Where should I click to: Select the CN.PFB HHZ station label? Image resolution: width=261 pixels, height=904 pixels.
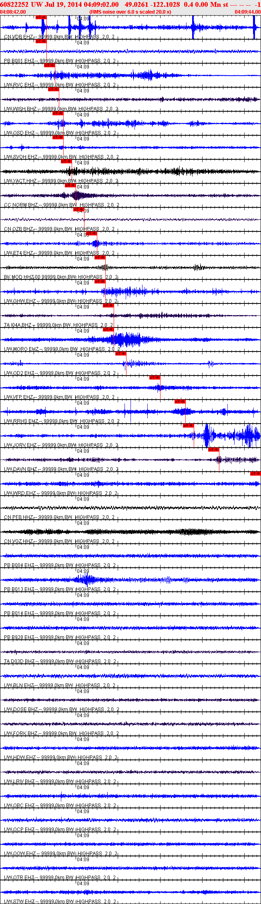pos(19,517)
